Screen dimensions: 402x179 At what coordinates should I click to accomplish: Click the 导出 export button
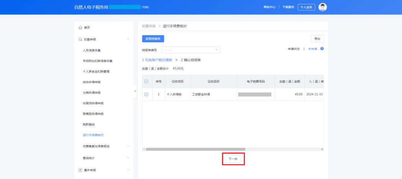pyautogui.click(x=317, y=39)
